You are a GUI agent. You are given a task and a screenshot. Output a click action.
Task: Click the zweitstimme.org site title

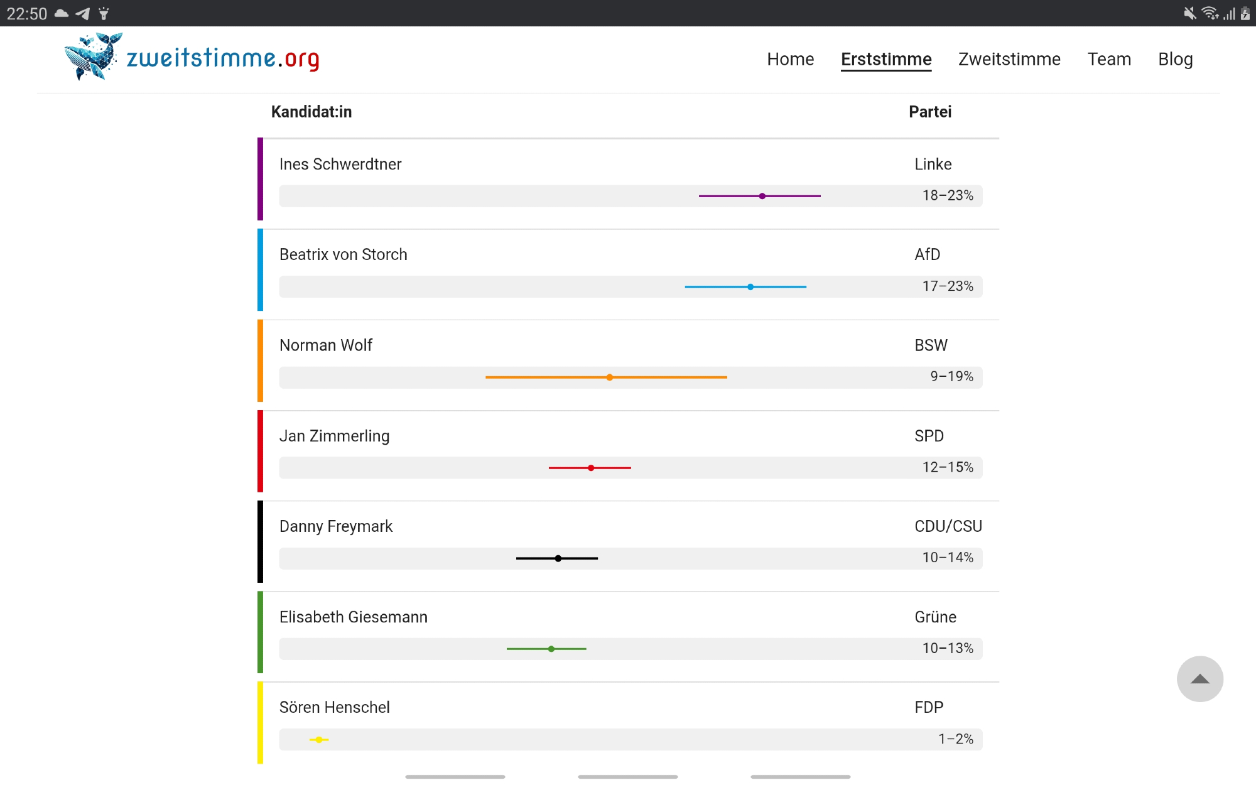[x=223, y=58]
